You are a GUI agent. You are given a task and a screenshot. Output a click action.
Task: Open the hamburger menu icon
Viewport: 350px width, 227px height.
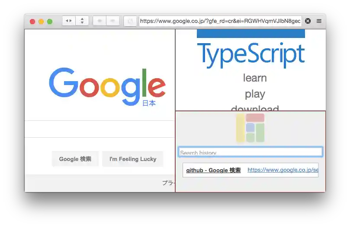click(x=319, y=21)
